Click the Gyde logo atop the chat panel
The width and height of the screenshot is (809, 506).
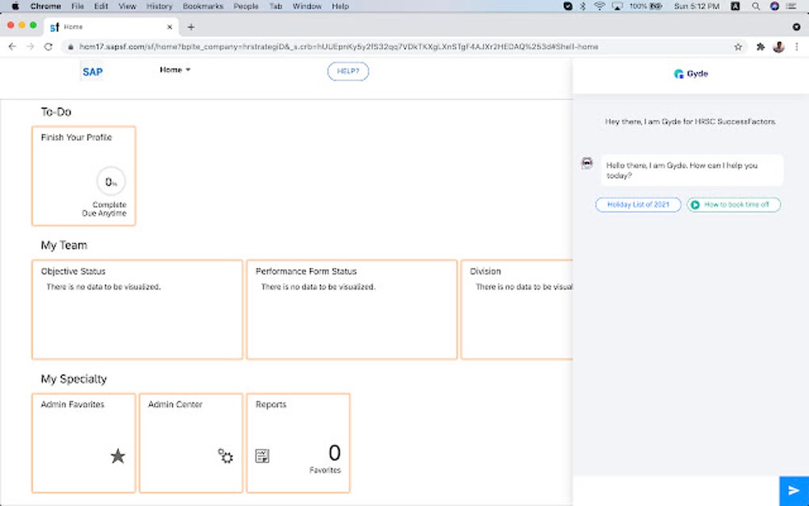coord(690,73)
